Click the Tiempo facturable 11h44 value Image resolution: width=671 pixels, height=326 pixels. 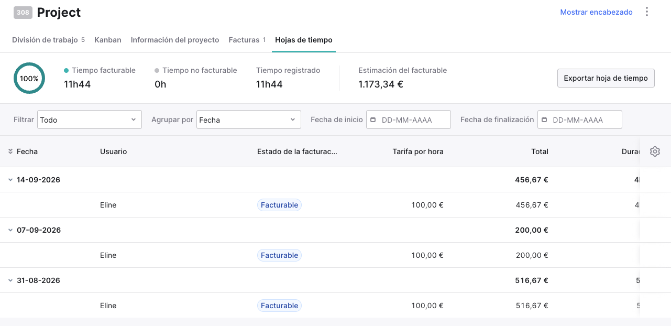[78, 84]
